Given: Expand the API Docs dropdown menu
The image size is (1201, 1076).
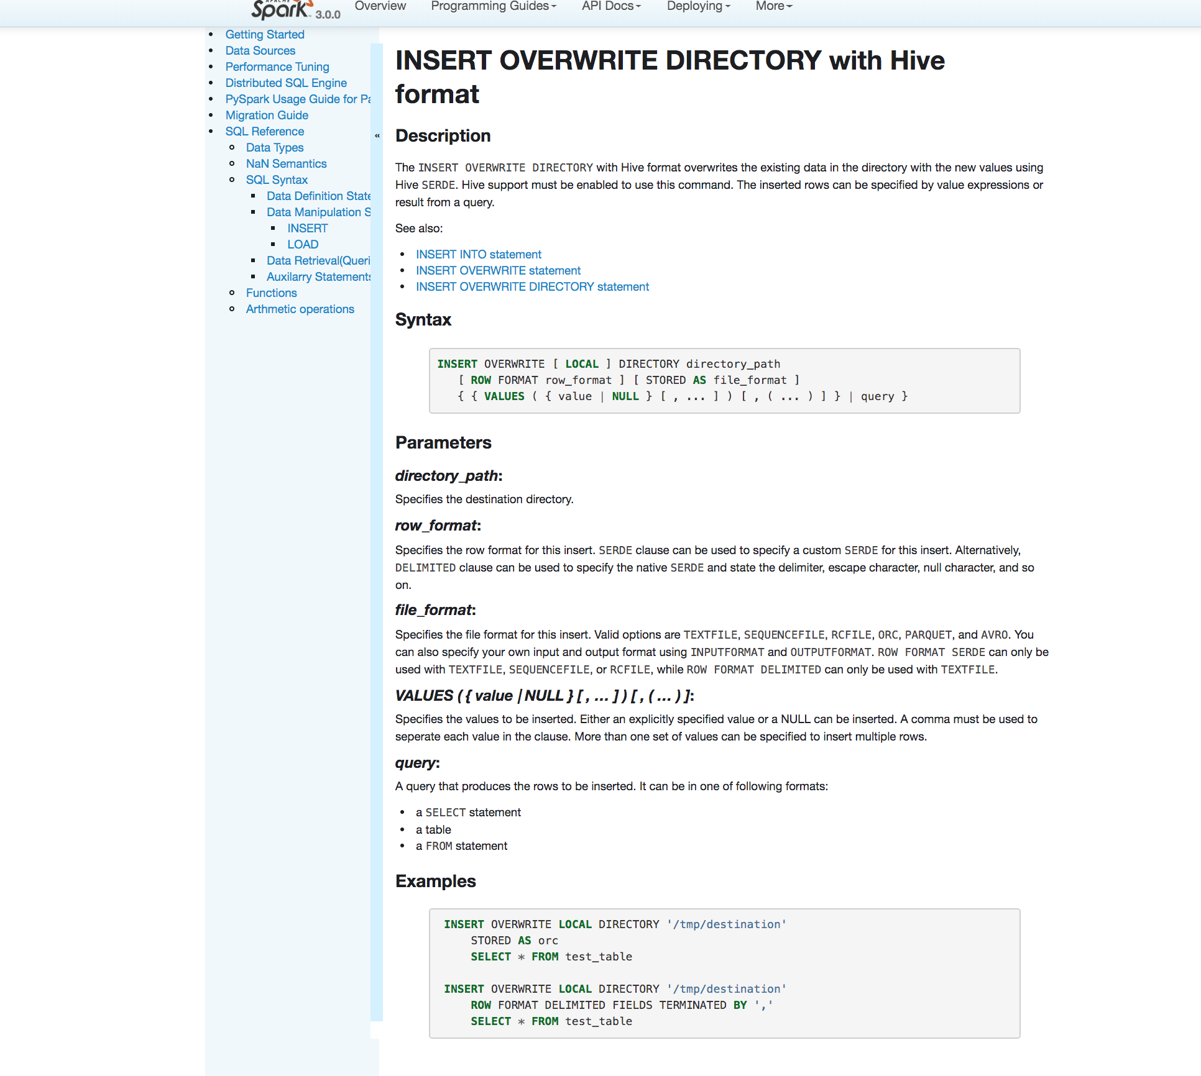Looking at the screenshot, I should pos(610,6).
